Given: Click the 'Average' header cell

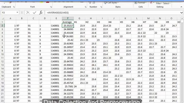Looking at the screenshot, I should click(x=68, y=22).
